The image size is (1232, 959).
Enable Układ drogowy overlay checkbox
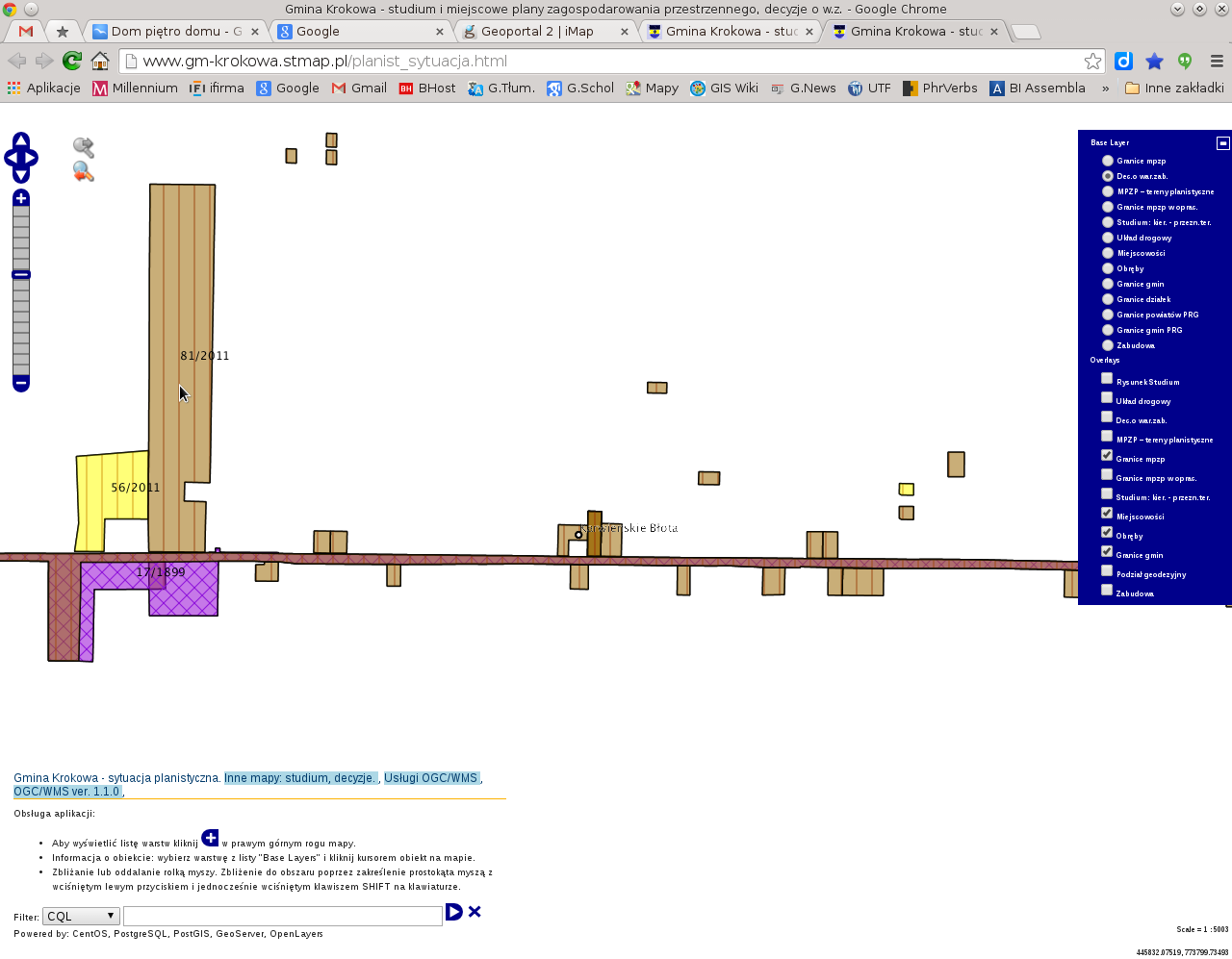click(1107, 397)
